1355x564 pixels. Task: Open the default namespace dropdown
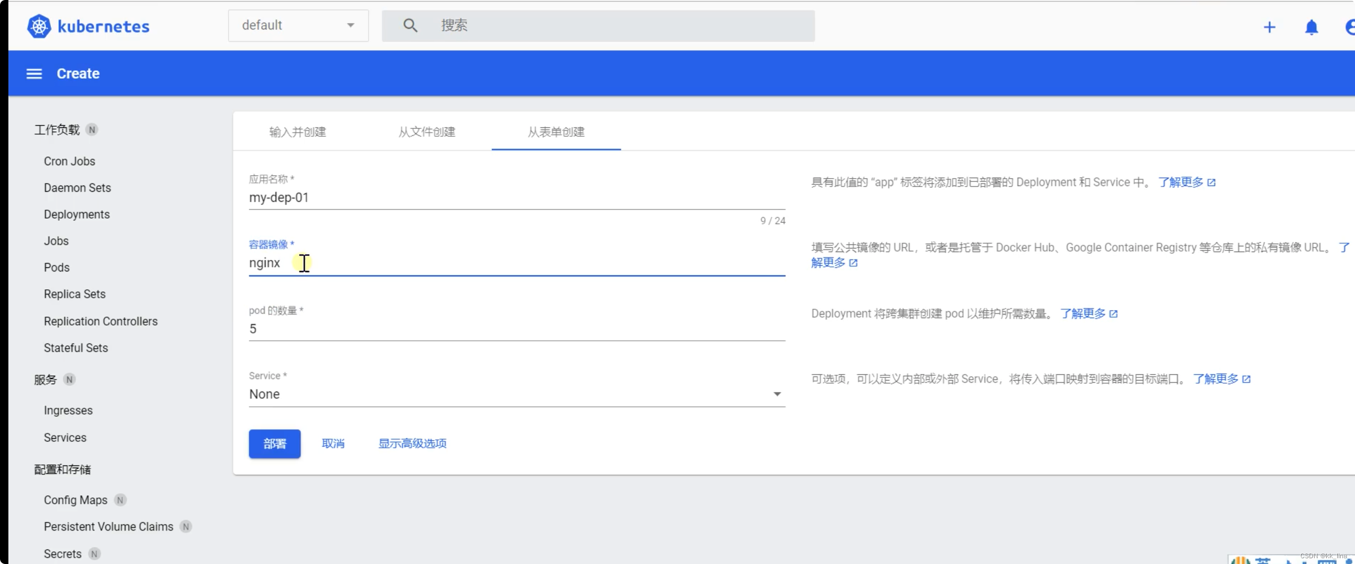pyautogui.click(x=298, y=25)
